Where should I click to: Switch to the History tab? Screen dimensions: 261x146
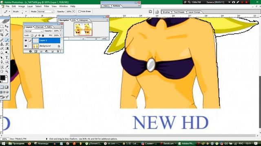106,6
